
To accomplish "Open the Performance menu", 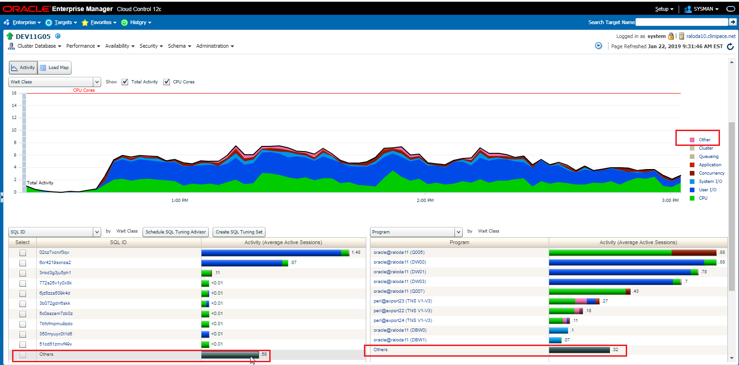I will coord(83,46).
